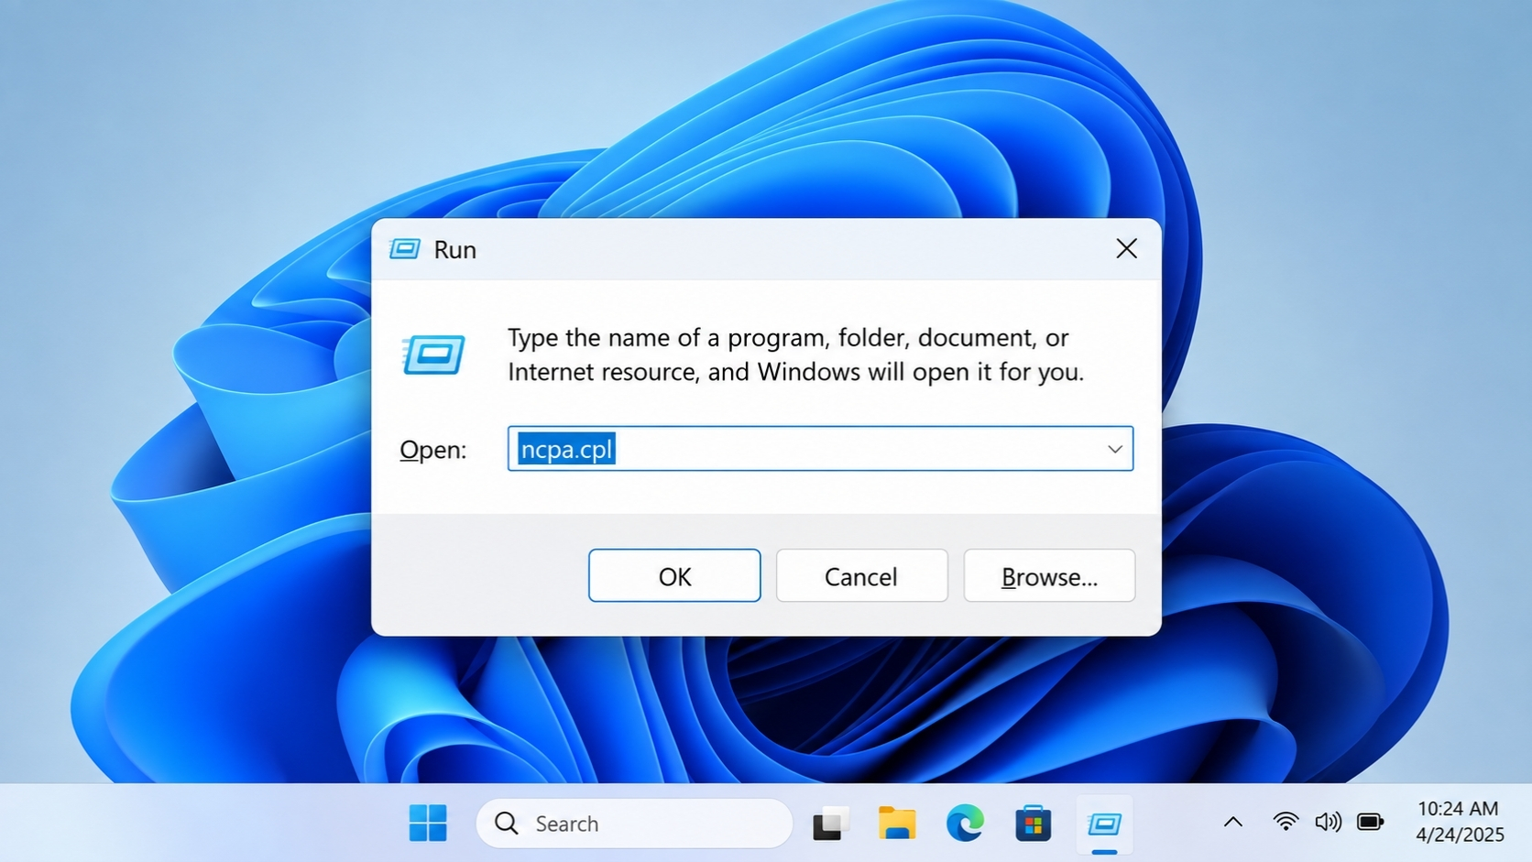Open Wi-Fi network settings in tray

click(x=1286, y=822)
